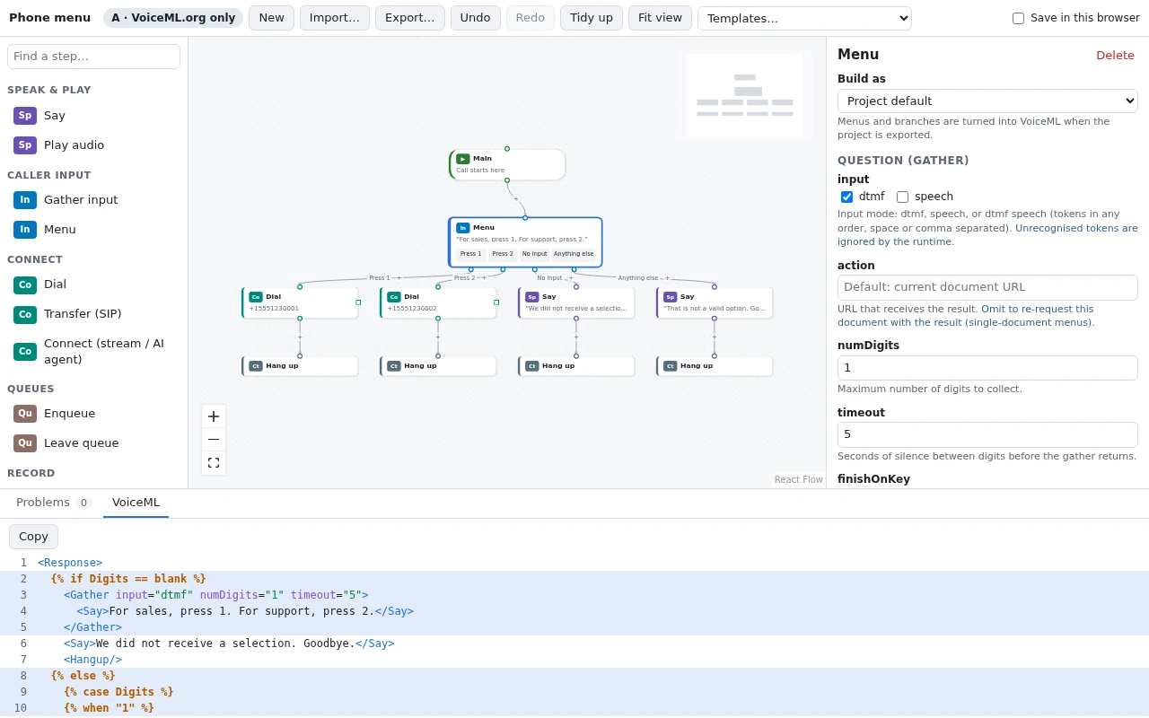Screen dimensions: 1149x718
Task: Click the "No input" chip on Menu node
Action: coord(535,254)
